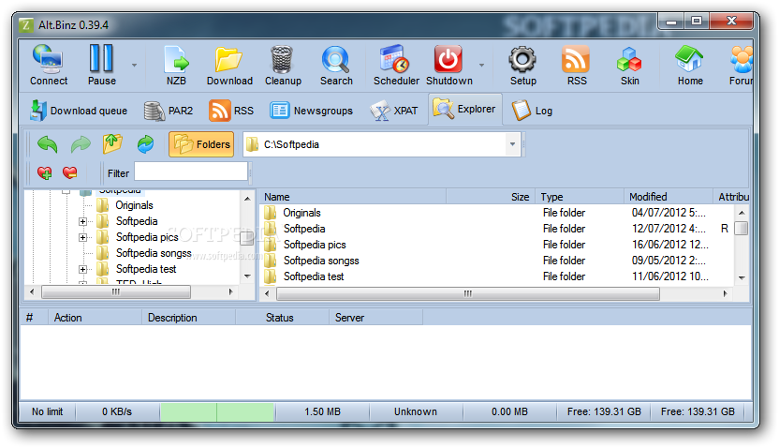Click the No limit speed status
The height and width of the screenshot is (448, 779).
coord(47,411)
